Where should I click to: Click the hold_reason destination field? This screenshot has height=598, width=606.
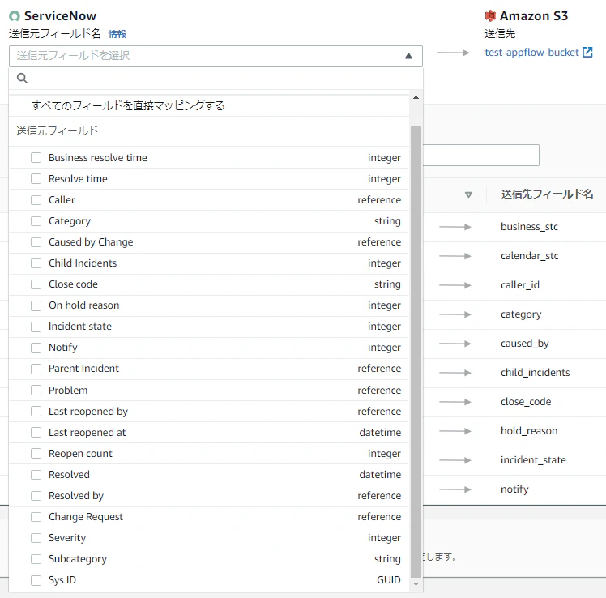click(529, 430)
